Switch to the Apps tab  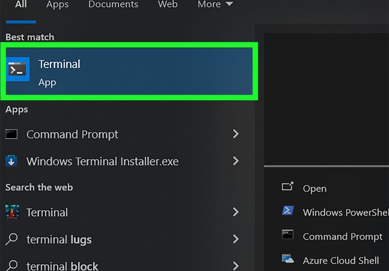pyautogui.click(x=58, y=4)
